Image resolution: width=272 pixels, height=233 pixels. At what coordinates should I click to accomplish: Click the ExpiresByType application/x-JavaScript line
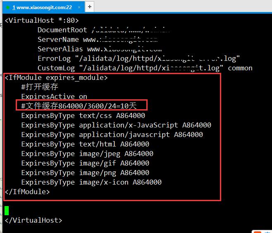point(116,125)
